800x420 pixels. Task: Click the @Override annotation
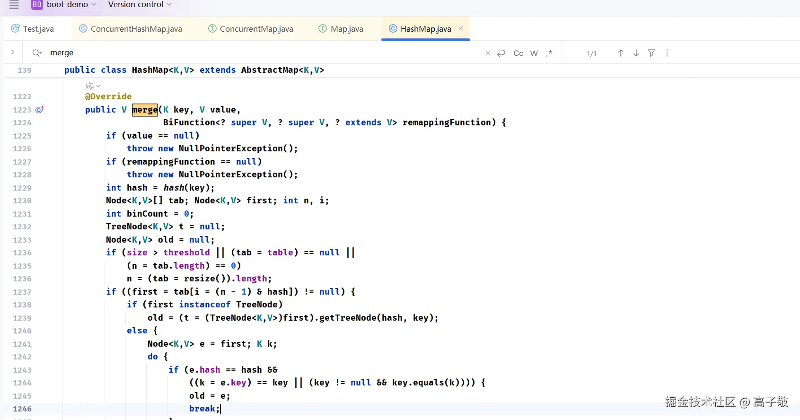[x=108, y=96]
